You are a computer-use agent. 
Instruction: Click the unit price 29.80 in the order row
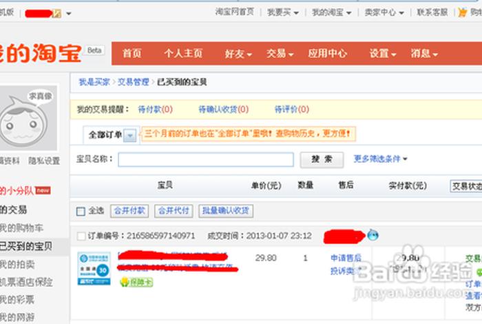tap(266, 258)
